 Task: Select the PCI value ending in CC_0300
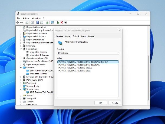coord(75,71)
